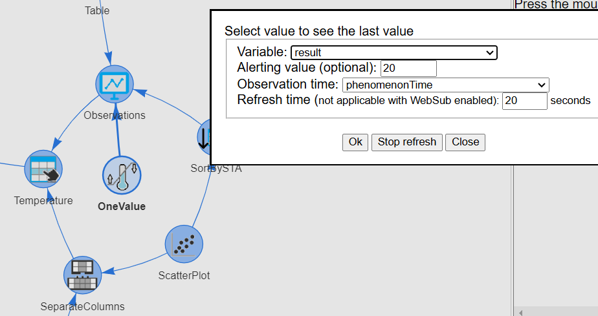Click the OneValue node label

pyautogui.click(x=122, y=206)
